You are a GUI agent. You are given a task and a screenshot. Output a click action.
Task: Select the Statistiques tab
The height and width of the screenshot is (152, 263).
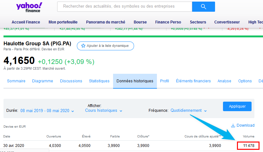(x=99, y=81)
